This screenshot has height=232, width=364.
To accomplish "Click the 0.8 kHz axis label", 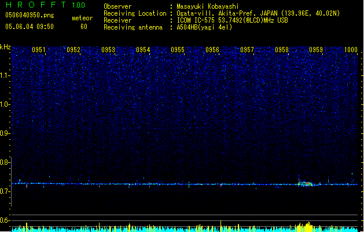I will click(5, 162).
